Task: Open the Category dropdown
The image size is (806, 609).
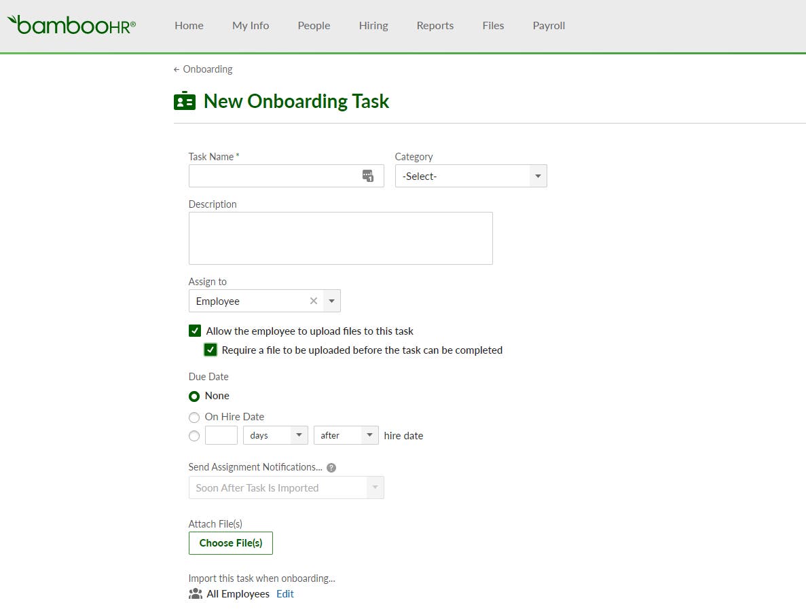Action: pos(537,176)
